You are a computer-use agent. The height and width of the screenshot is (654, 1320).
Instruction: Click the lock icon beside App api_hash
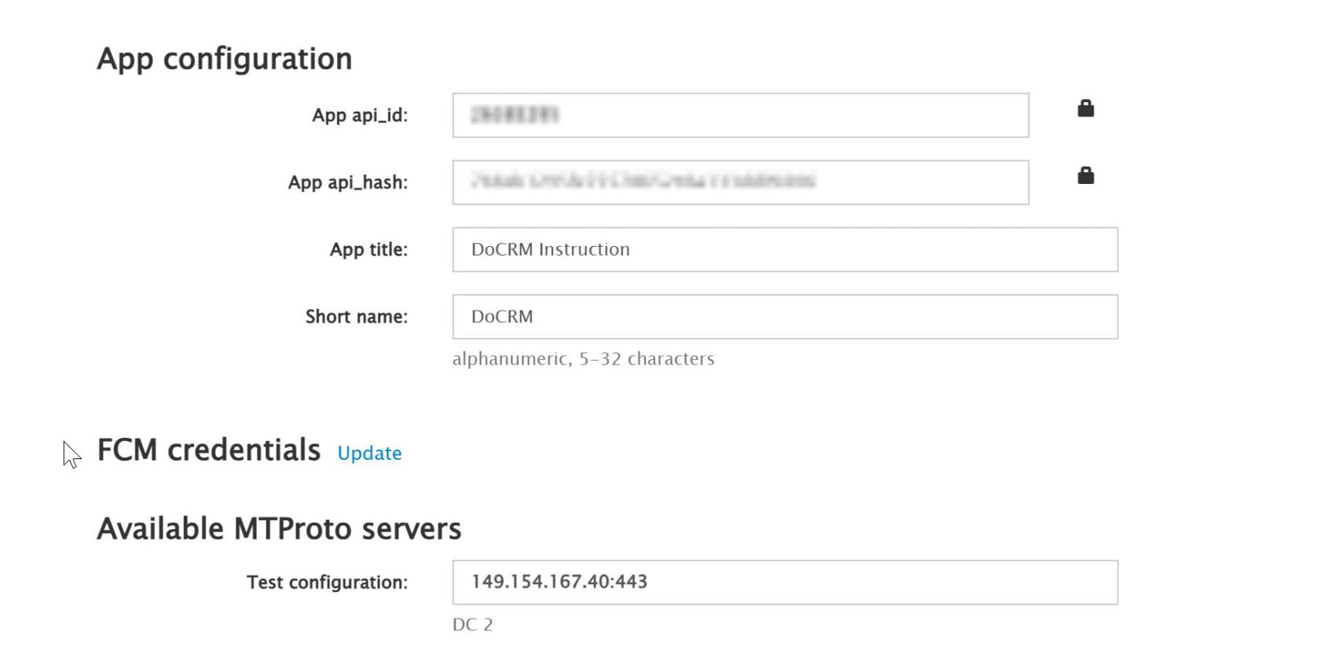pos(1085,175)
